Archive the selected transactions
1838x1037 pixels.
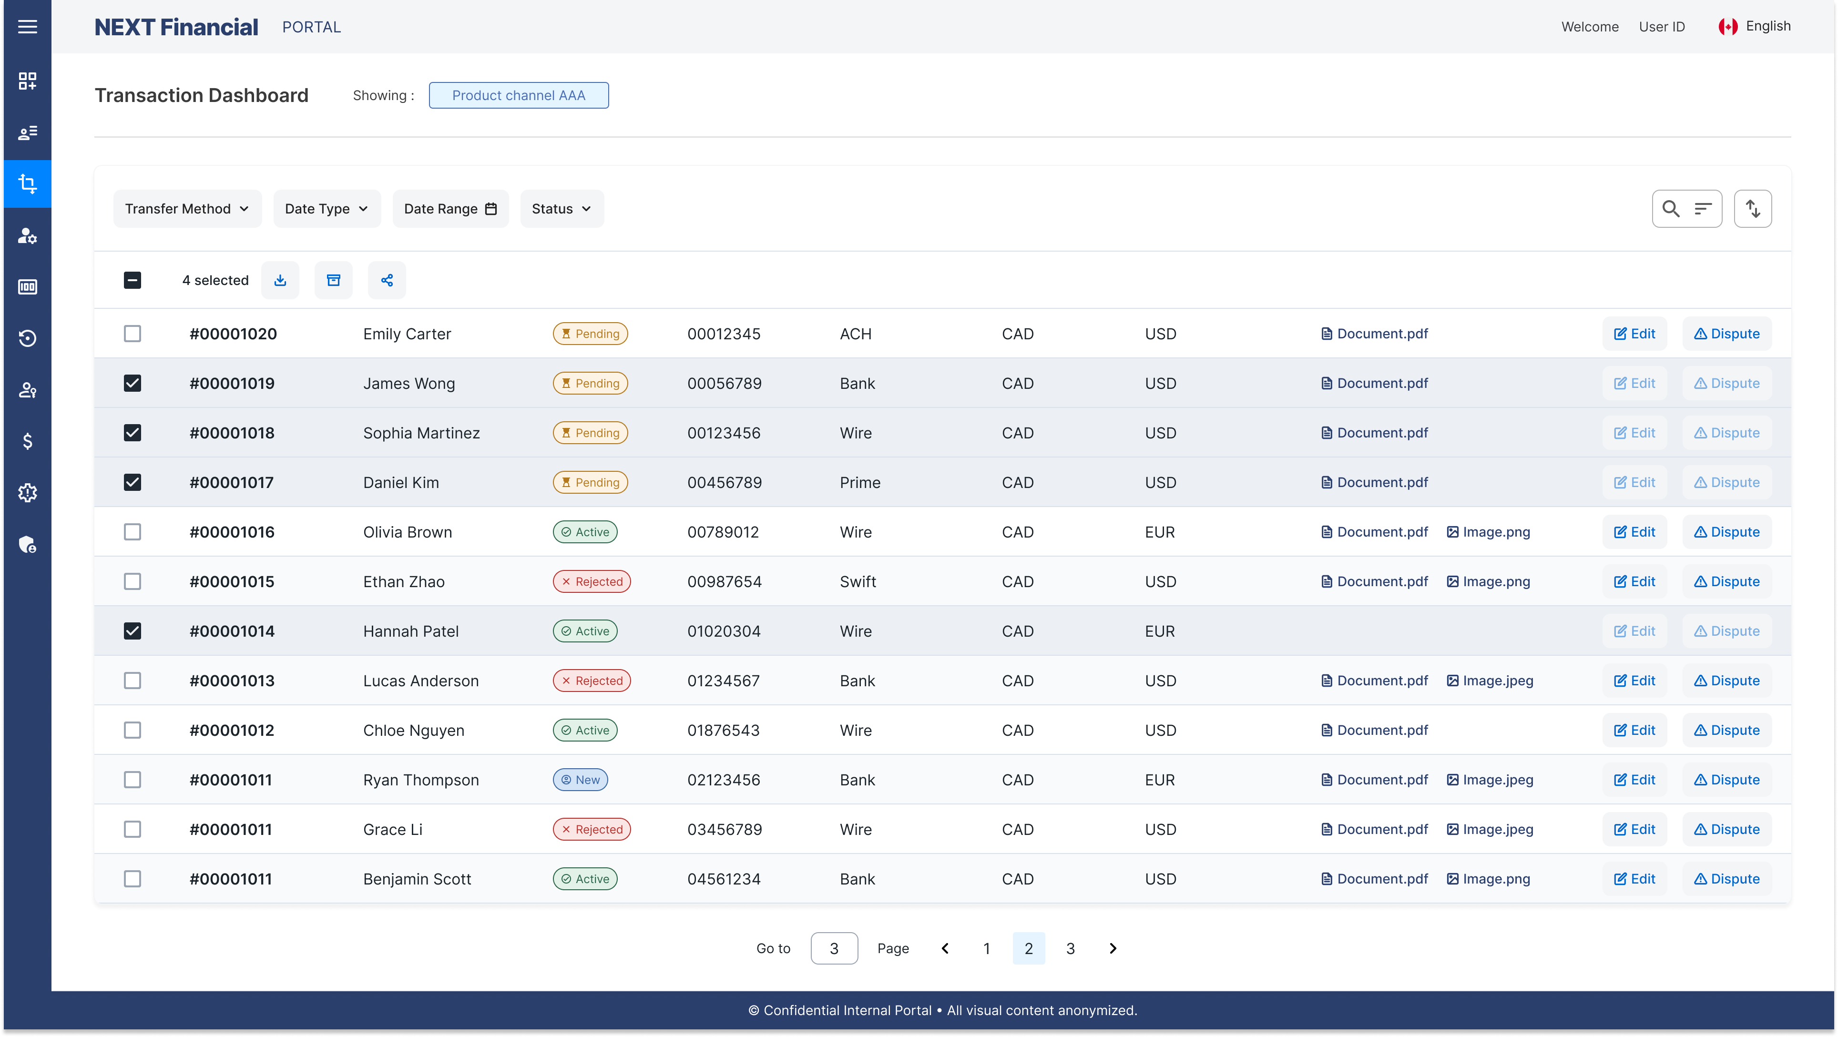coord(333,280)
